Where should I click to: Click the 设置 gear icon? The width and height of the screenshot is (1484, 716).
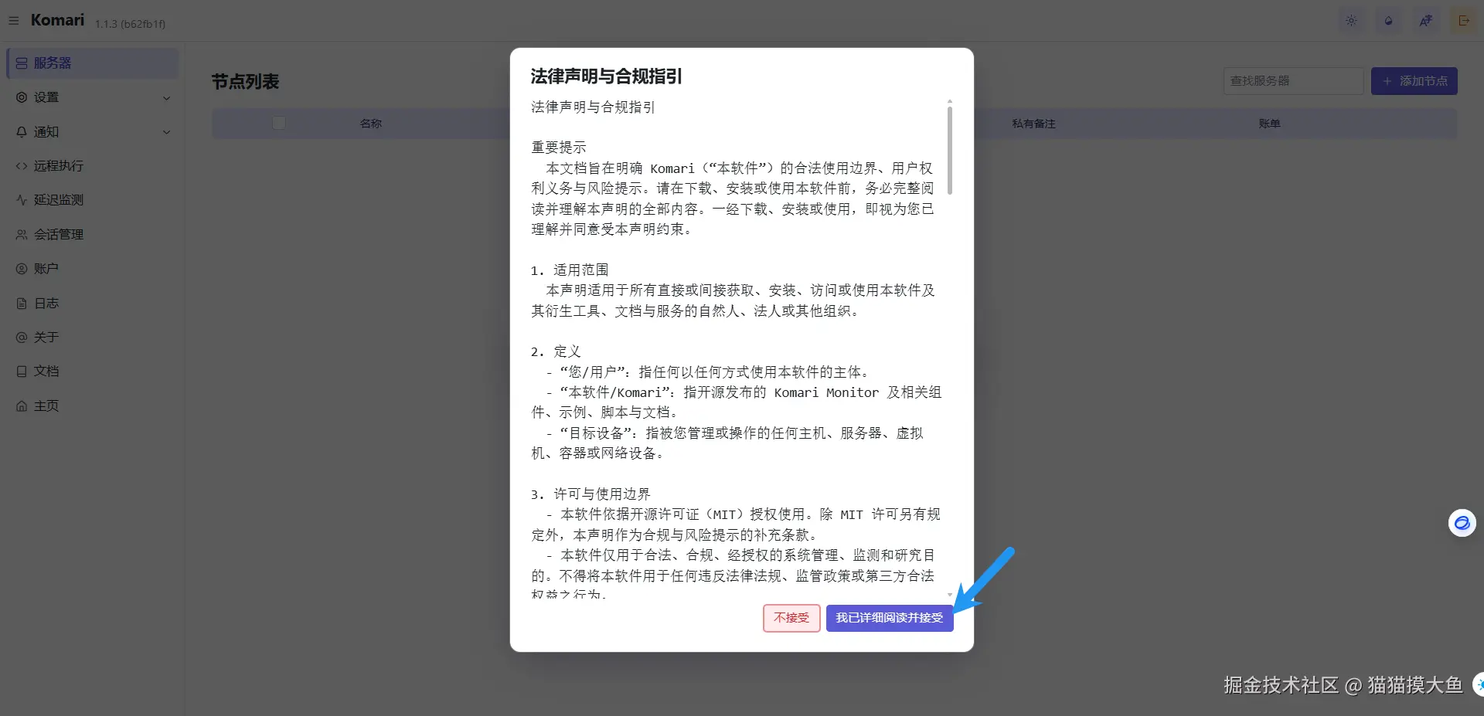click(22, 97)
